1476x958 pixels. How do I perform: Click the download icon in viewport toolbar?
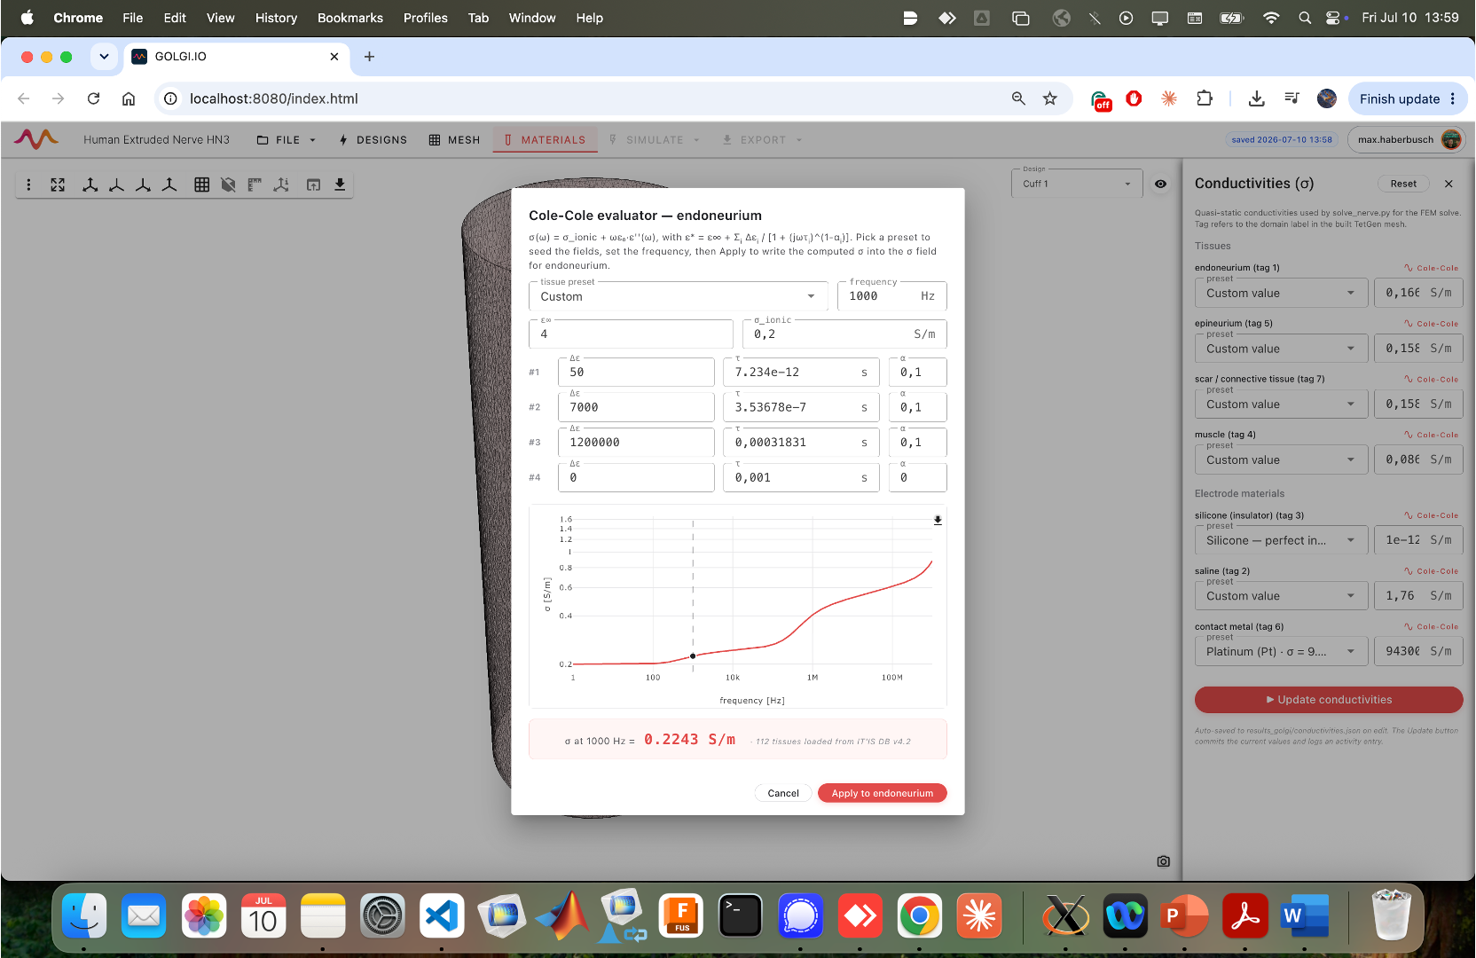point(340,185)
